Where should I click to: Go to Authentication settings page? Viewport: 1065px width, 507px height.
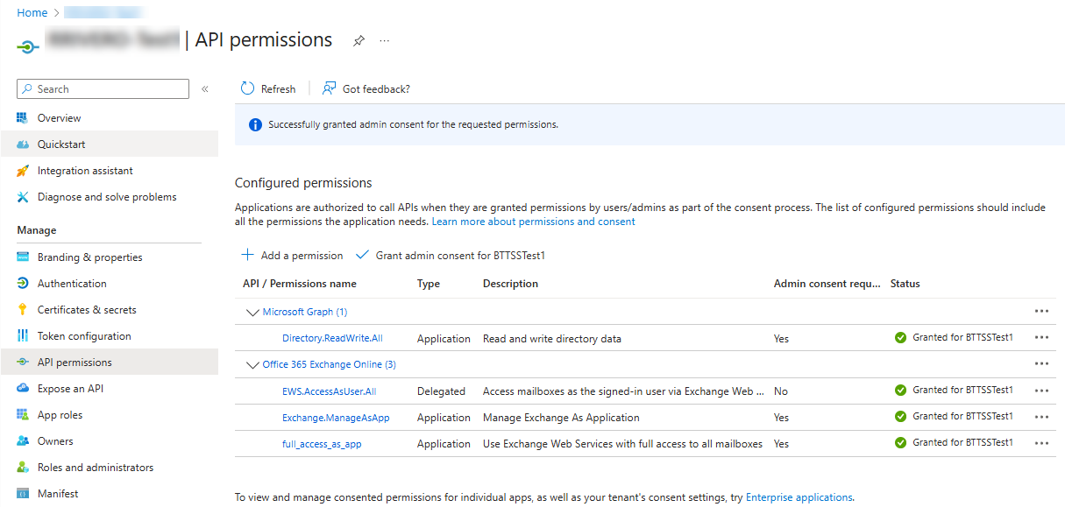point(72,284)
